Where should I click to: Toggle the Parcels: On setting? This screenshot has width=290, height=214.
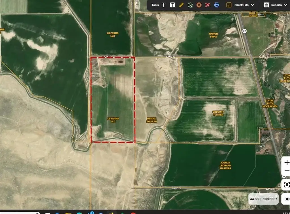(x=241, y=5)
